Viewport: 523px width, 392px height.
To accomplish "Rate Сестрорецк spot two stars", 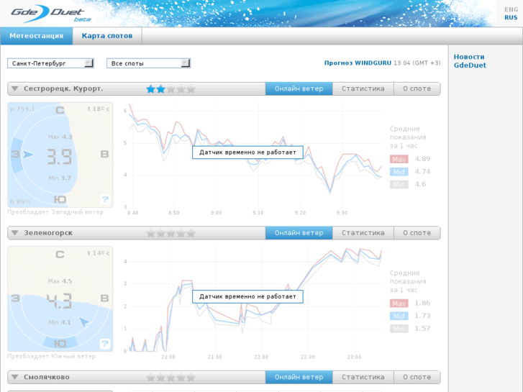I will [x=160, y=88].
